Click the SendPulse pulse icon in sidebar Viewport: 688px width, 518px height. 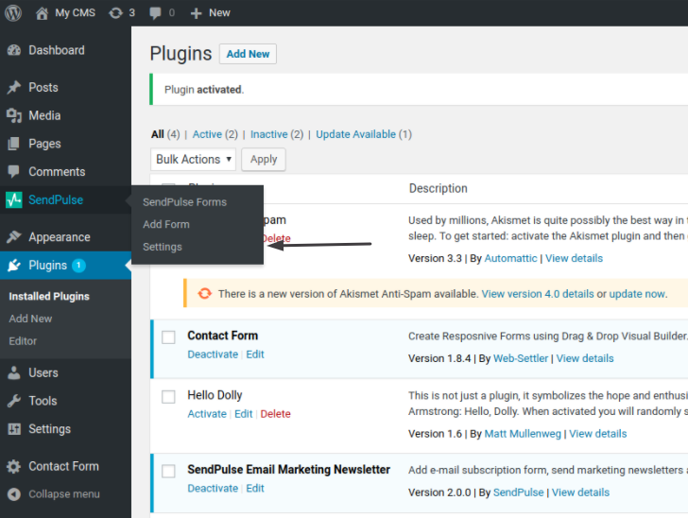point(13,199)
